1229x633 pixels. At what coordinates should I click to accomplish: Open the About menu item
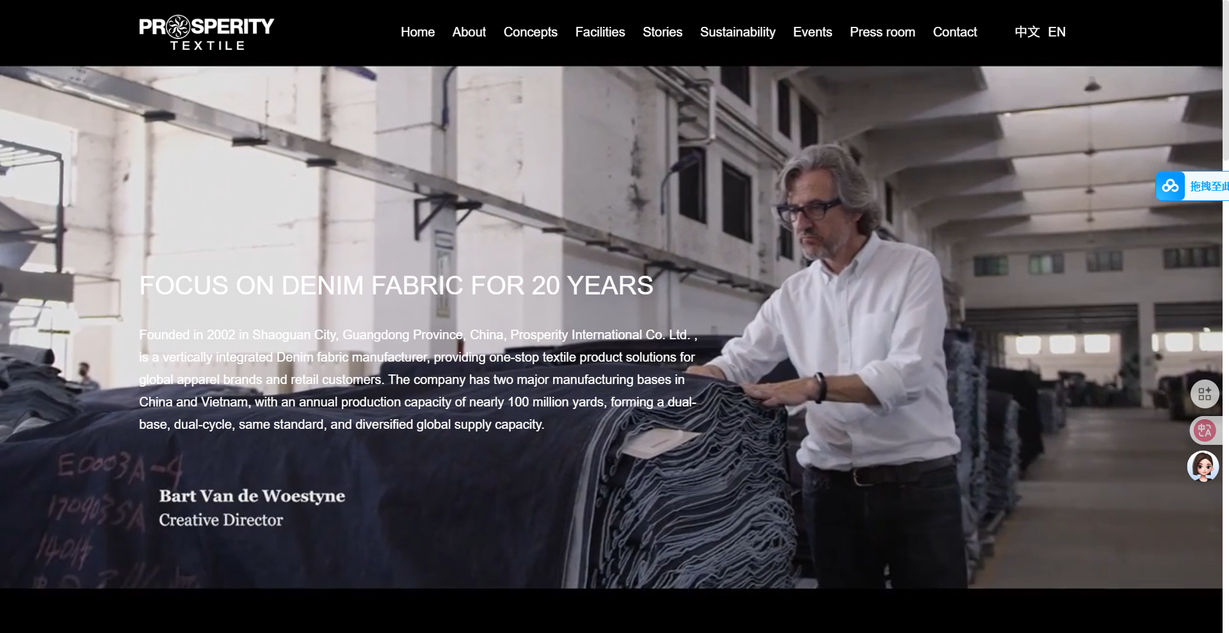tap(469, 32)
